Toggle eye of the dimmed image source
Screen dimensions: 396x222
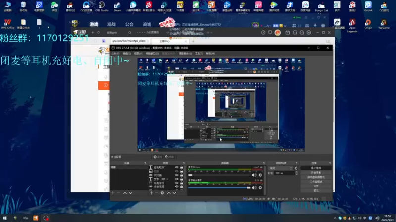(177, 171)
